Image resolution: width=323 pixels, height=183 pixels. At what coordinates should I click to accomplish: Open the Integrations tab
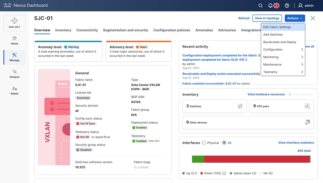(x=251, y=30)
